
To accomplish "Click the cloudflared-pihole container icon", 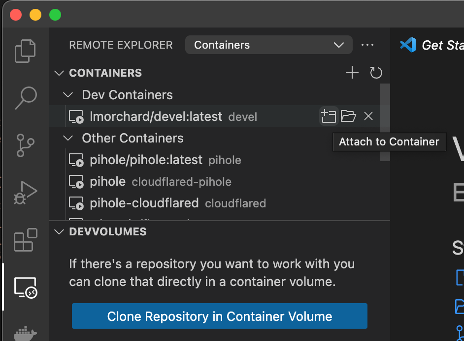I will 76,182.
